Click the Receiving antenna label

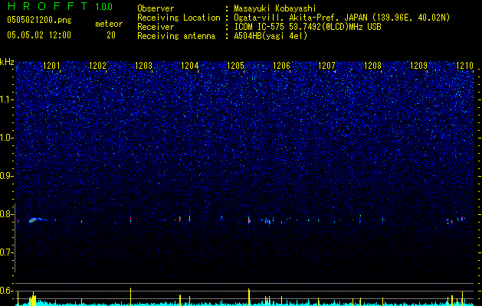[x=176, y=36]
